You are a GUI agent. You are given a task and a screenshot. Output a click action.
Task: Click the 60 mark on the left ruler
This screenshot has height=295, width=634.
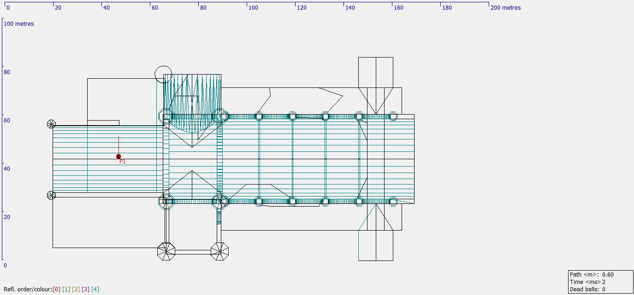pyautogui.click(x=6, y=120)
